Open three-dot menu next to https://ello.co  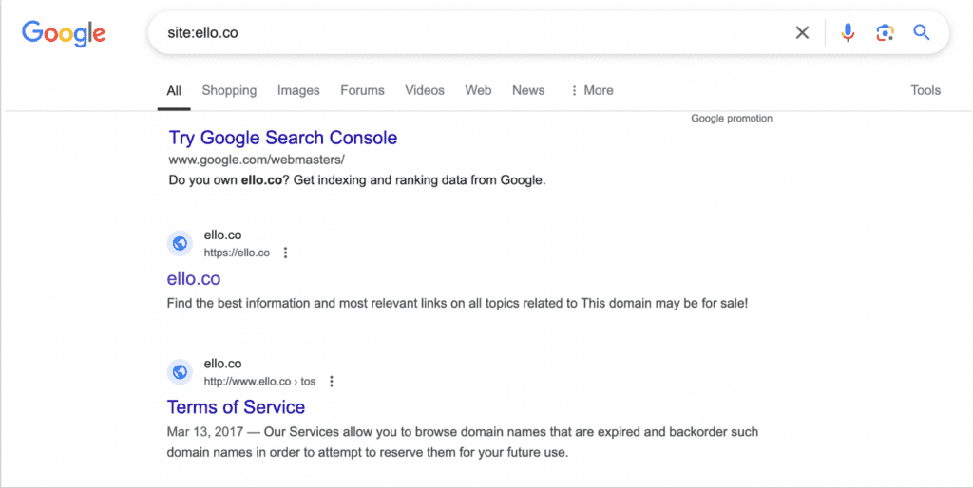point(285,253)
